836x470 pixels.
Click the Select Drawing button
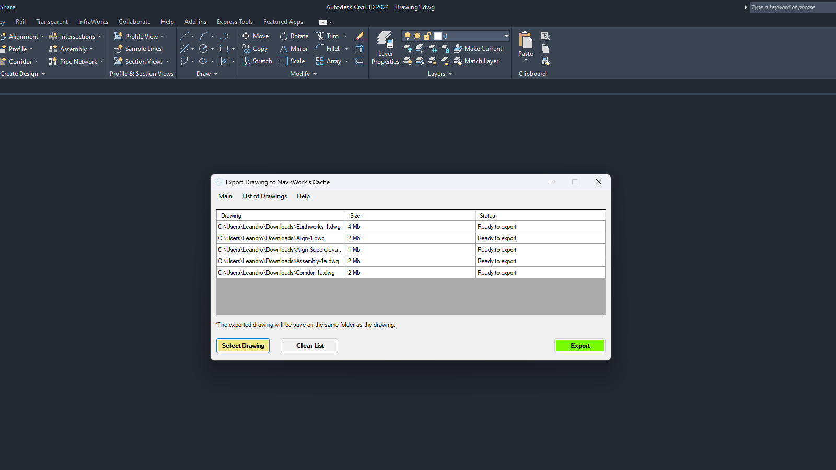click(243, 346)
